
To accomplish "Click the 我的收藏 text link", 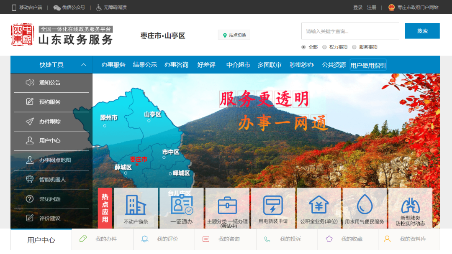I will (352, 239).
